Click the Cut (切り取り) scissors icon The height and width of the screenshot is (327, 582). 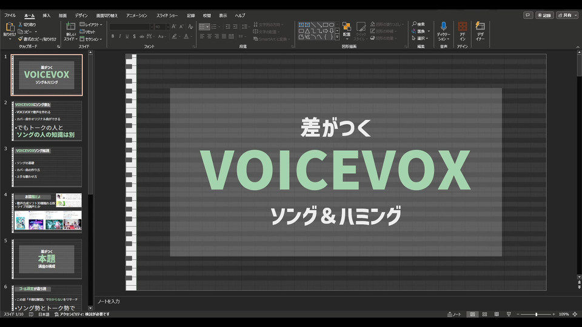[x=21, y=24]
